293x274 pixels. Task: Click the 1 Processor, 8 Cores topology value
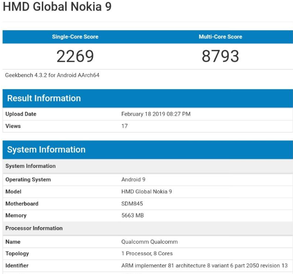point(147,253)
